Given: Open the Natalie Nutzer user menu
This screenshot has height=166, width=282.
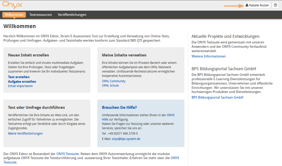Looking at the screenshot, I should tap(257, 5).
